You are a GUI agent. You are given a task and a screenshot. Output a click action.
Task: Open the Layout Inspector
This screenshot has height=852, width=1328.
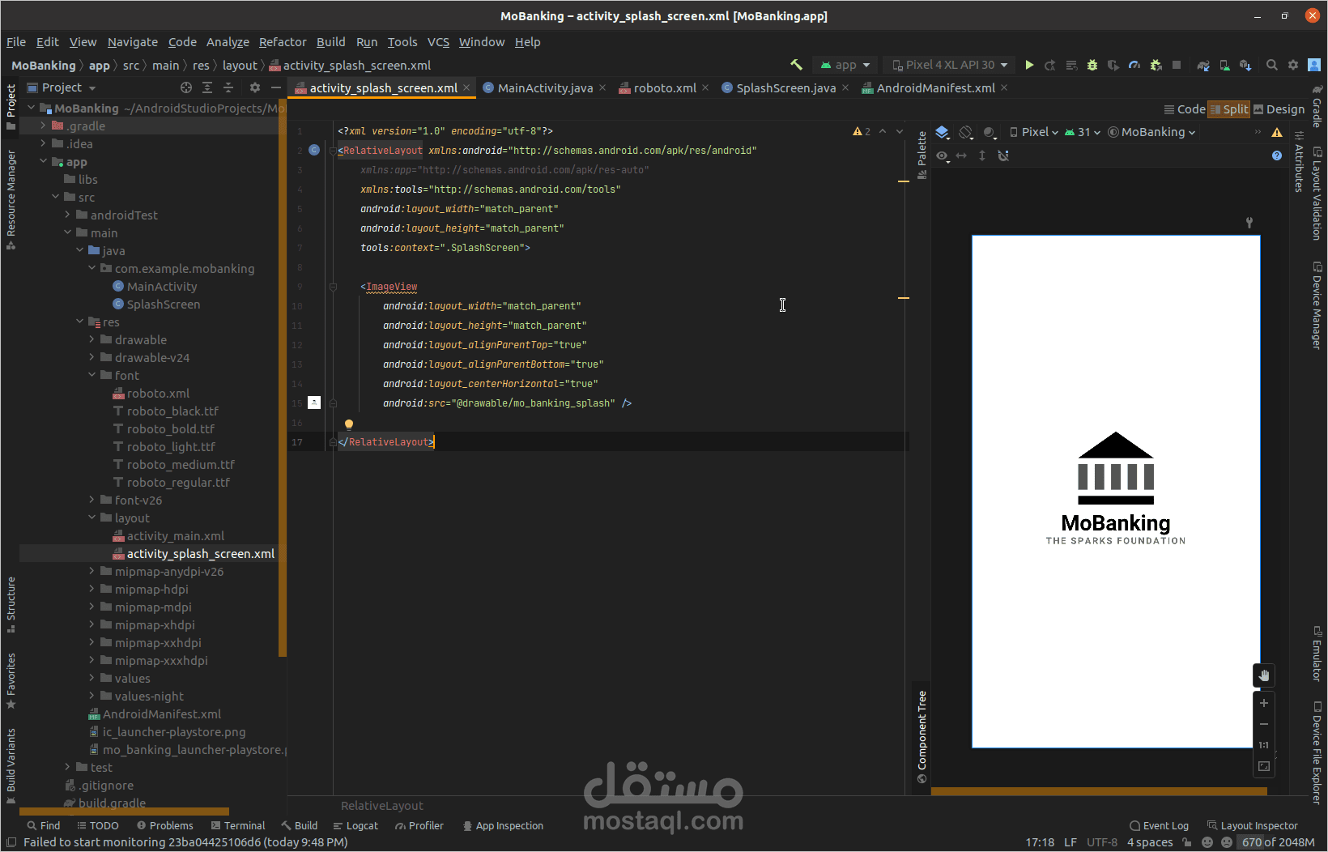coord(1252,826)
